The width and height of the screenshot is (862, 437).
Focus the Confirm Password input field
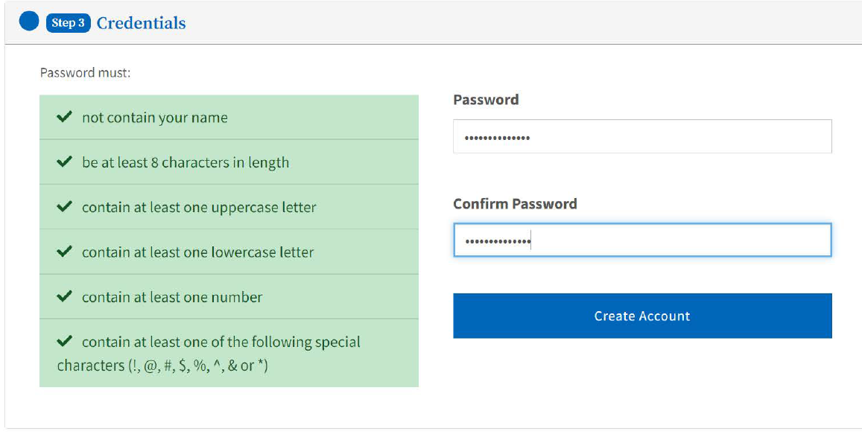coord(642,240)
